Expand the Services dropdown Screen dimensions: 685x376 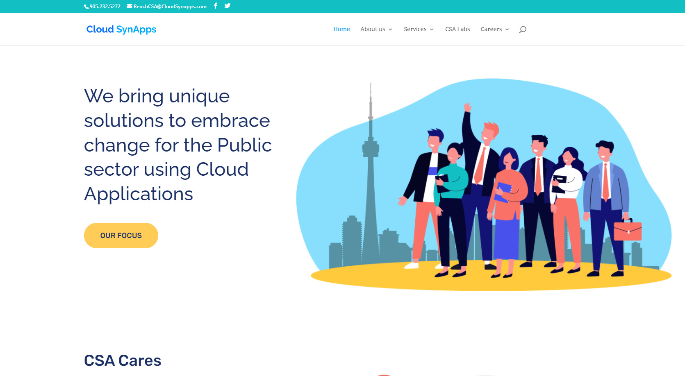coord(431,29)
